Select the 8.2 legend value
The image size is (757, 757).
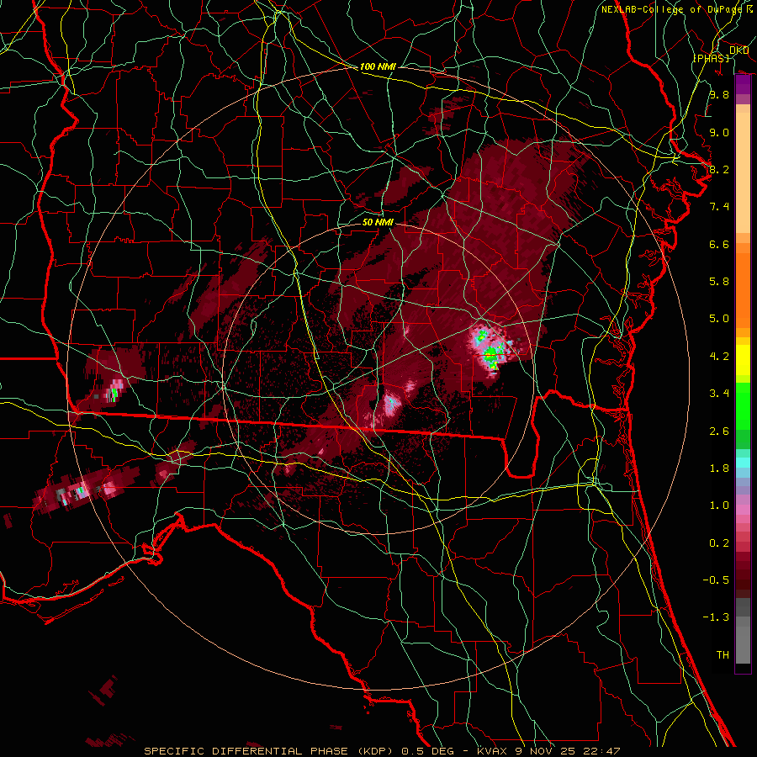[719, 169]
